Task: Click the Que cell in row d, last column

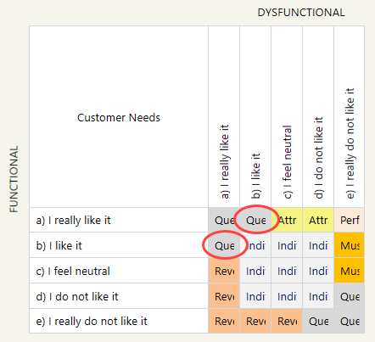Action: [x=350, y=296]
